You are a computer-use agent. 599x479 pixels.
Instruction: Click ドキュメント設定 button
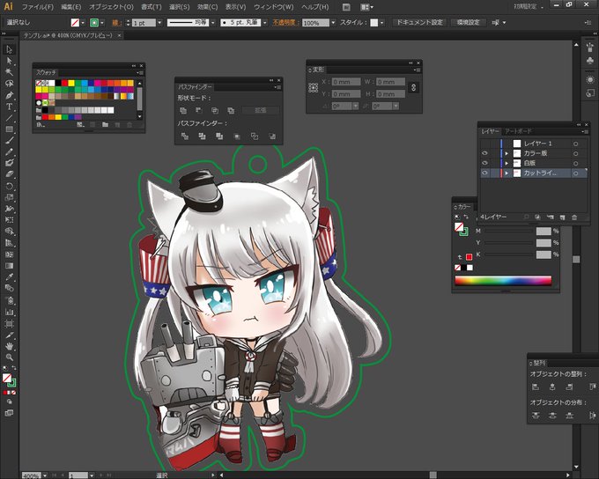419,23
